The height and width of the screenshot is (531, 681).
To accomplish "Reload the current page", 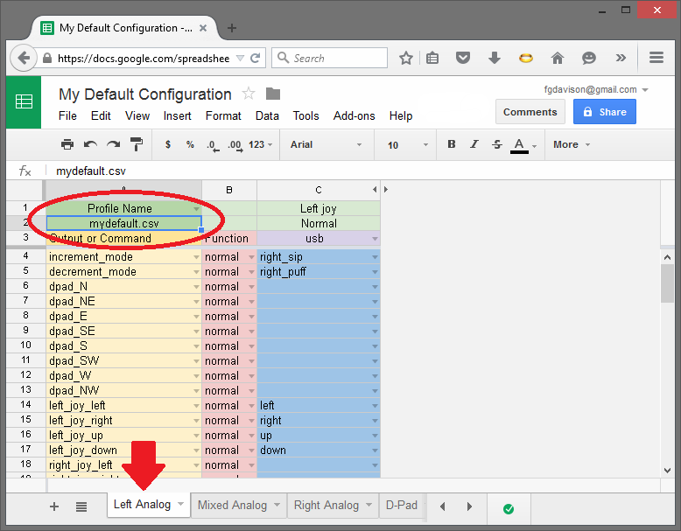I will (x=256, y=59).
